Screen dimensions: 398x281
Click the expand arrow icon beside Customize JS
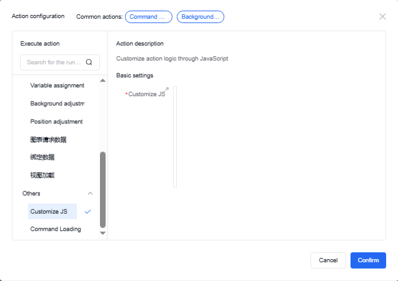click(x=167, y=89)
